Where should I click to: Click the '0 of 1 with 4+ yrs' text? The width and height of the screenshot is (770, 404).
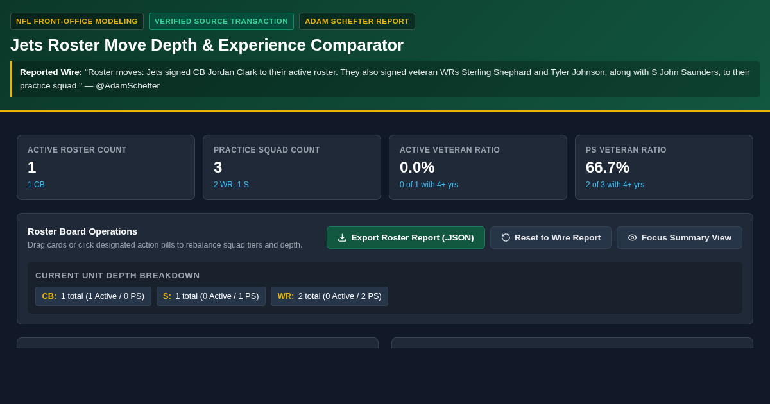(x=429, y=185)
